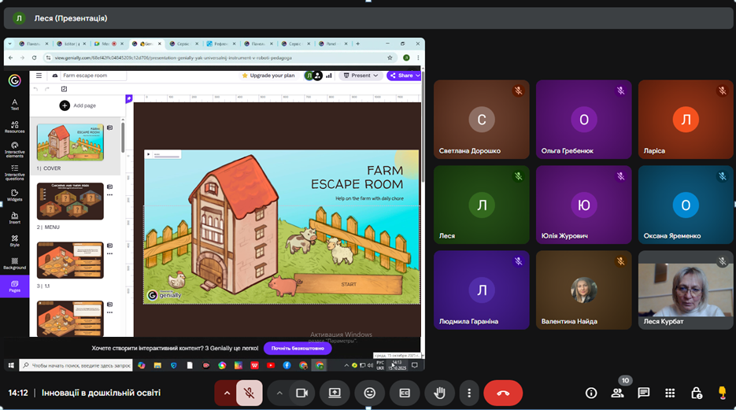The image size is (736, 410).
Task: Click the Share button in Genially
Action: (404, 76)
